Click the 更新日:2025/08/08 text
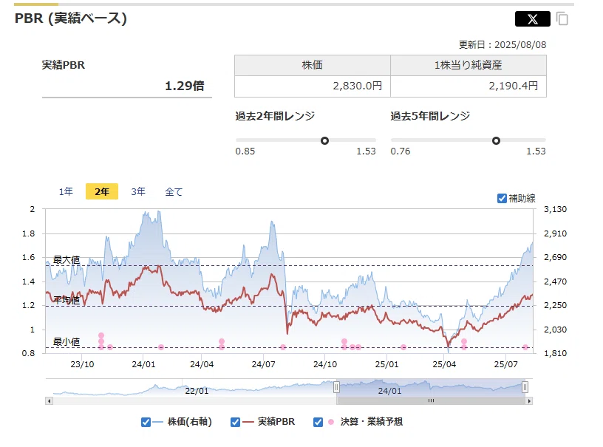This screenshot has height=447, width=603. [502, 45]
